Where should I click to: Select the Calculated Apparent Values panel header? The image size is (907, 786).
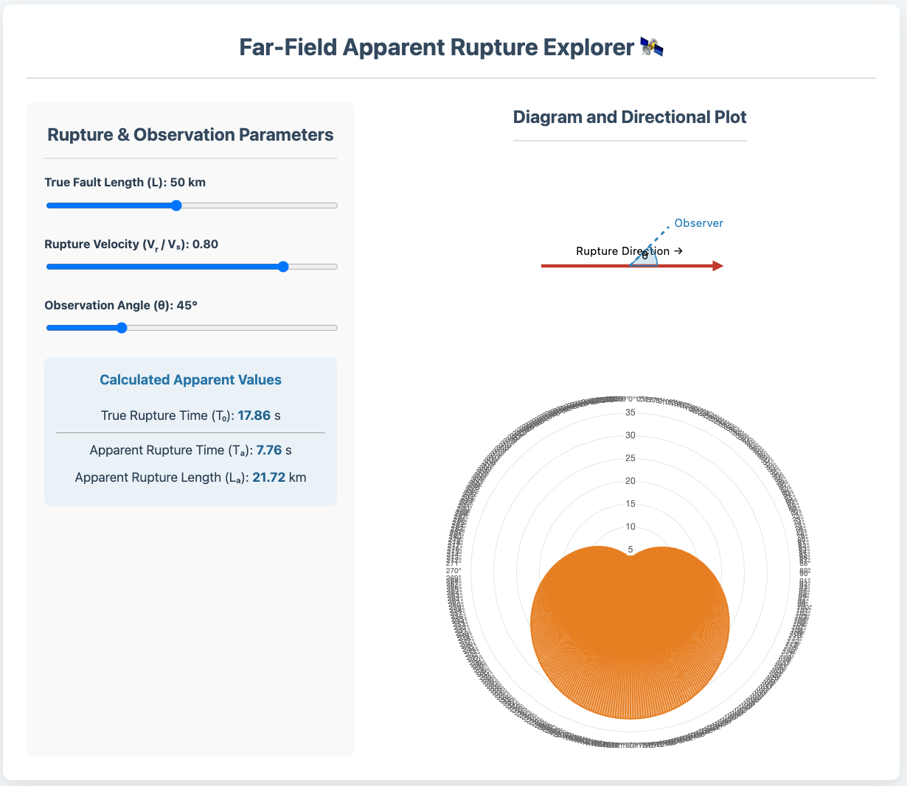[190, 379]
